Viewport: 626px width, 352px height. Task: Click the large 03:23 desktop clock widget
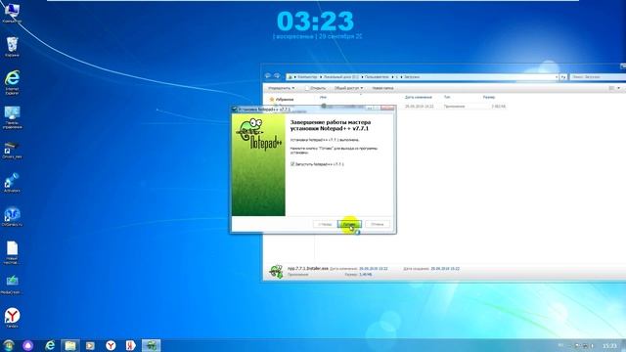point(315,22)
